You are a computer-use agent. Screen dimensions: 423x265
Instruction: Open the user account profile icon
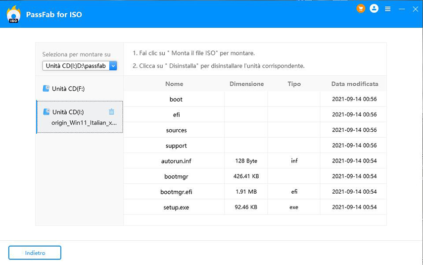374,9
